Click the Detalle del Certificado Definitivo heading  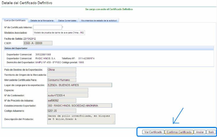(x=27, y=3)
